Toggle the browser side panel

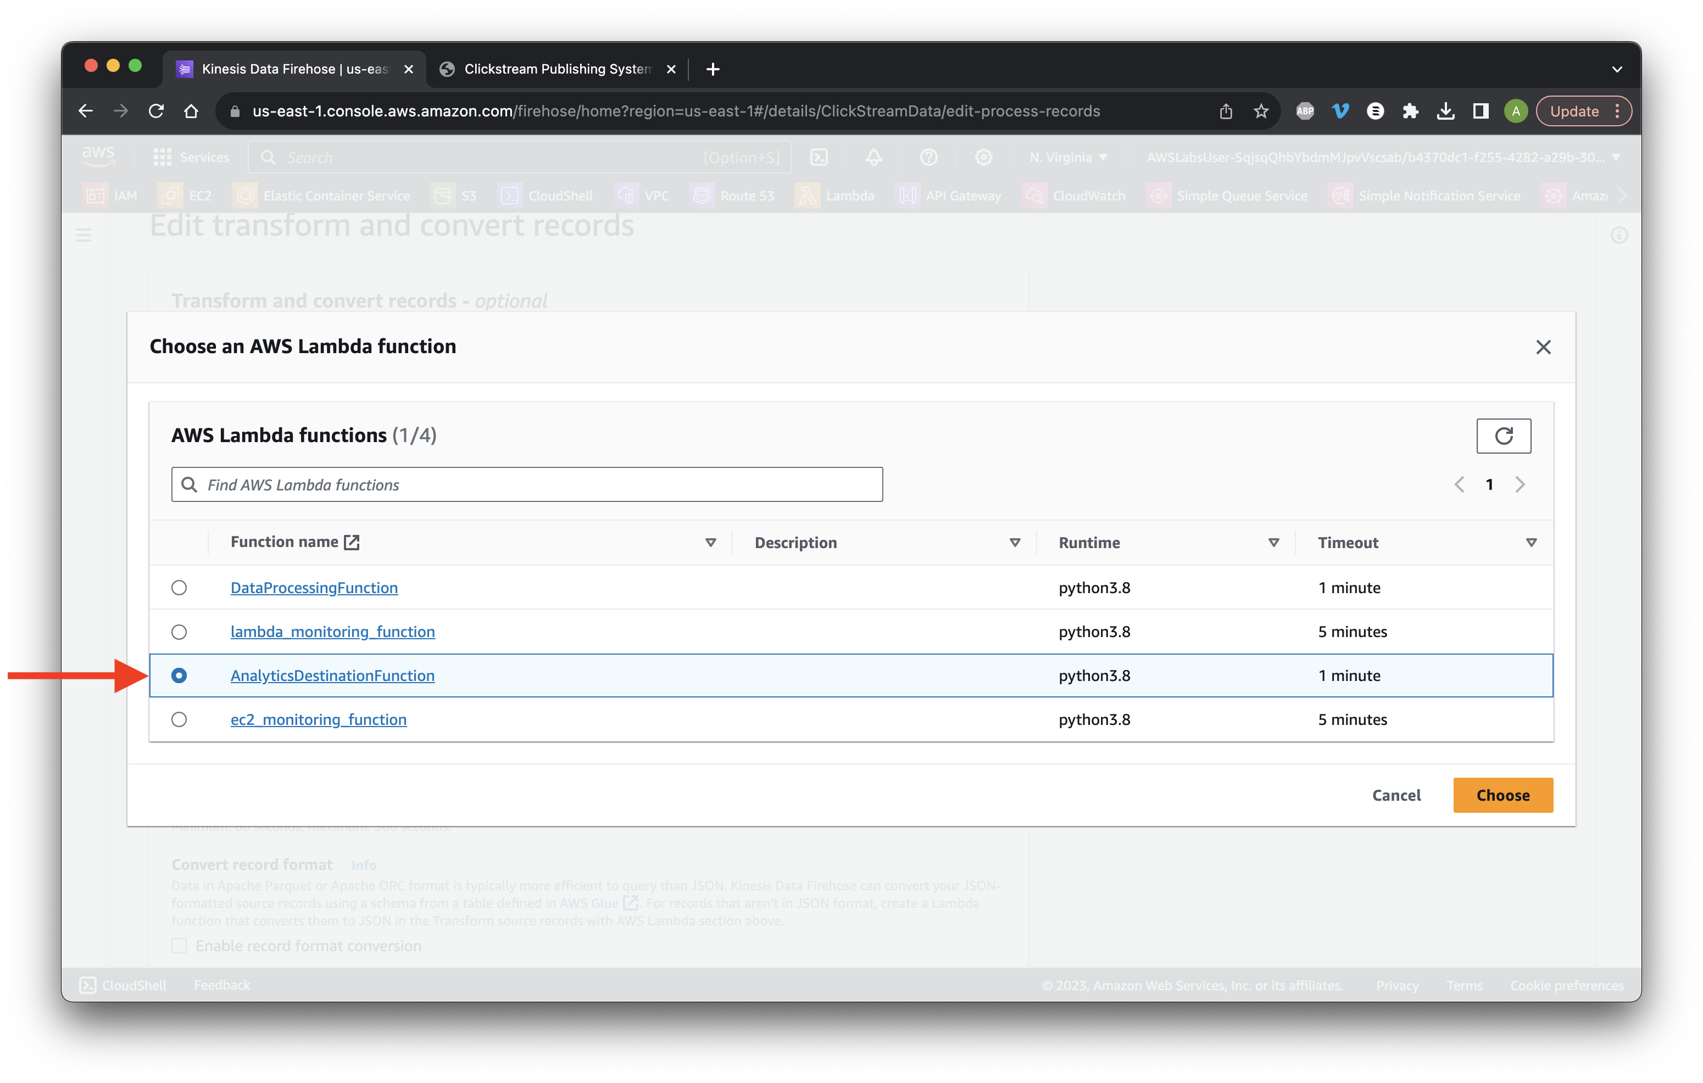coord(1480,111)
